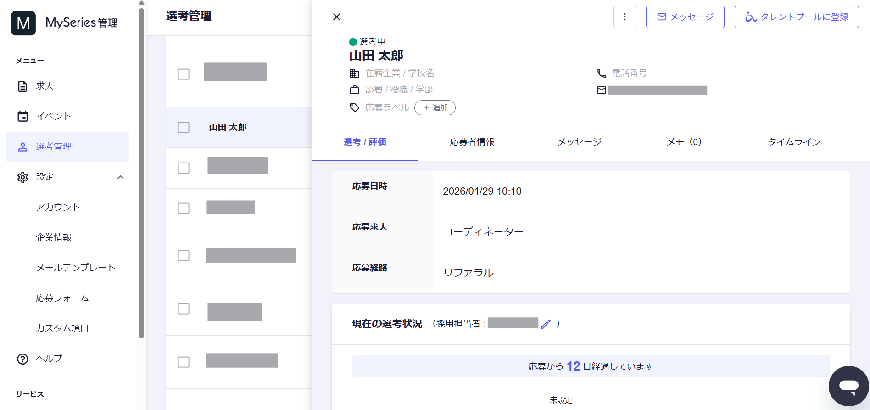Click the ヘルプ question mark icon
Image resolution: width=870 pixels, height=410 pixels.
22,359
